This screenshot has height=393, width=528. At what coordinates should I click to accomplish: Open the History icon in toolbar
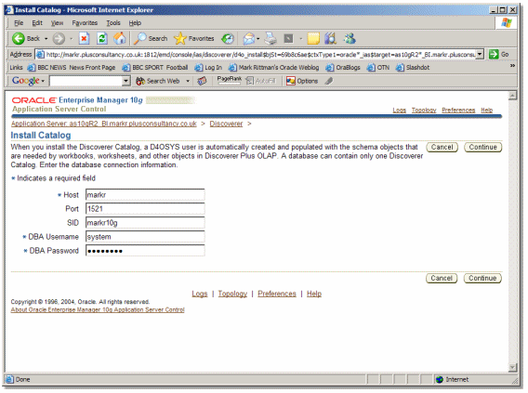click(x=228, y=39)
